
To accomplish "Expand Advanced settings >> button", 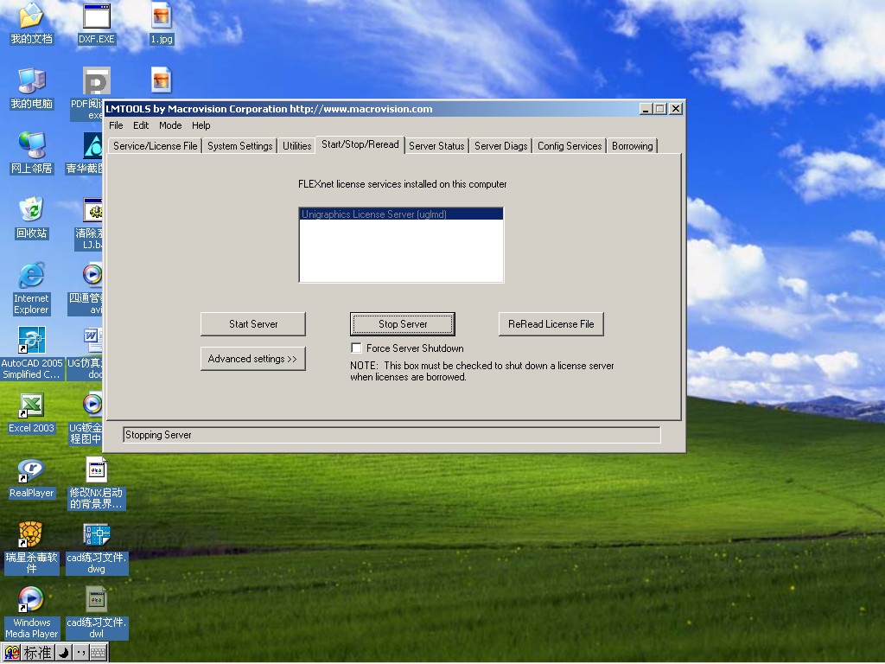I will pos(253,359).
